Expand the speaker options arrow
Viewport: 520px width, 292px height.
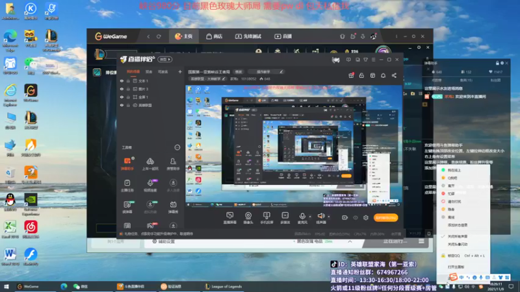click(x=329, y=217)
